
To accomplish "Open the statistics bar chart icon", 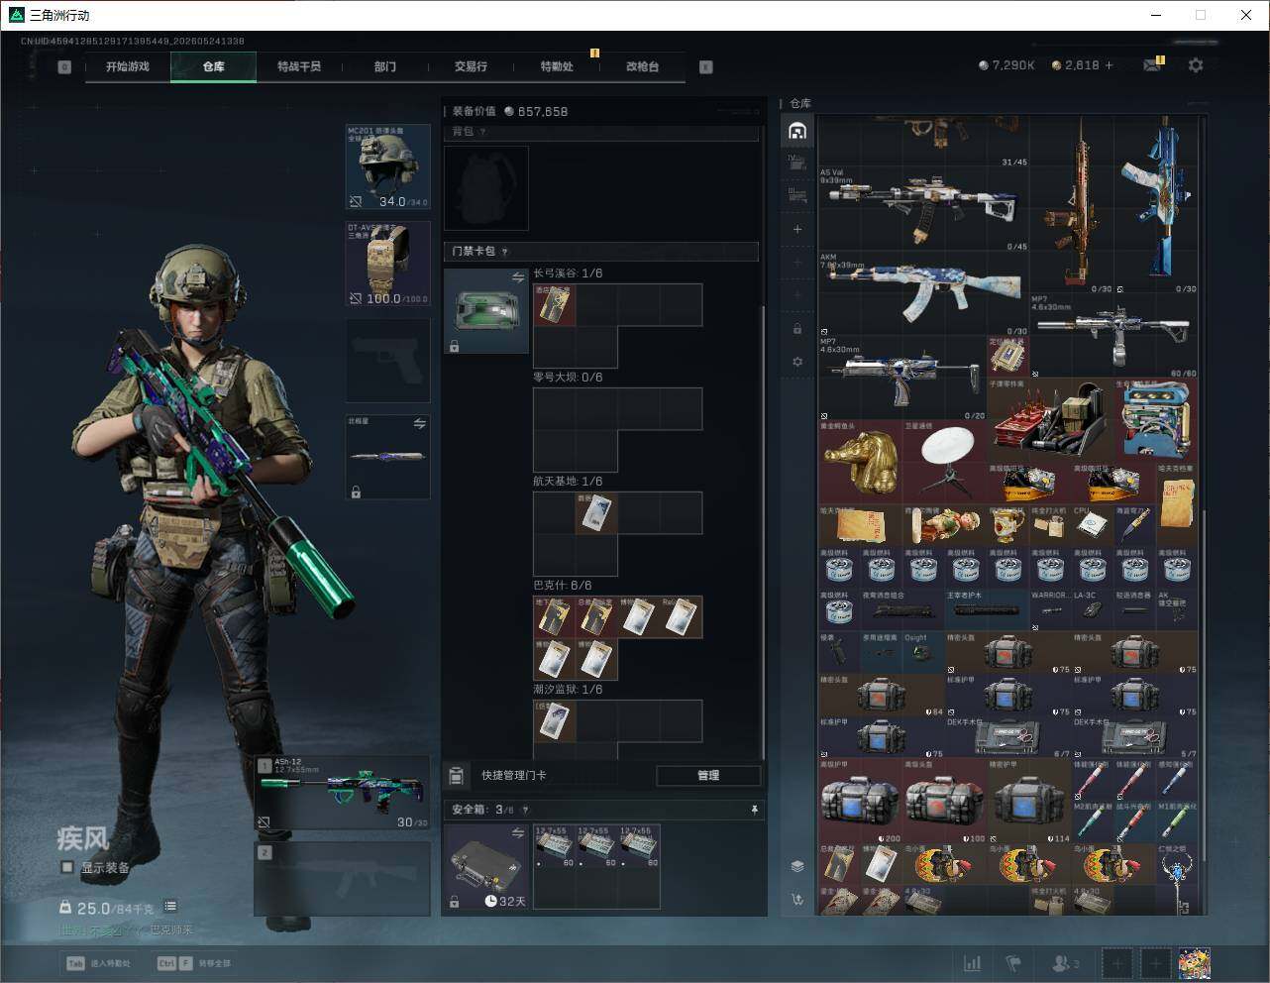I will 973,963.
